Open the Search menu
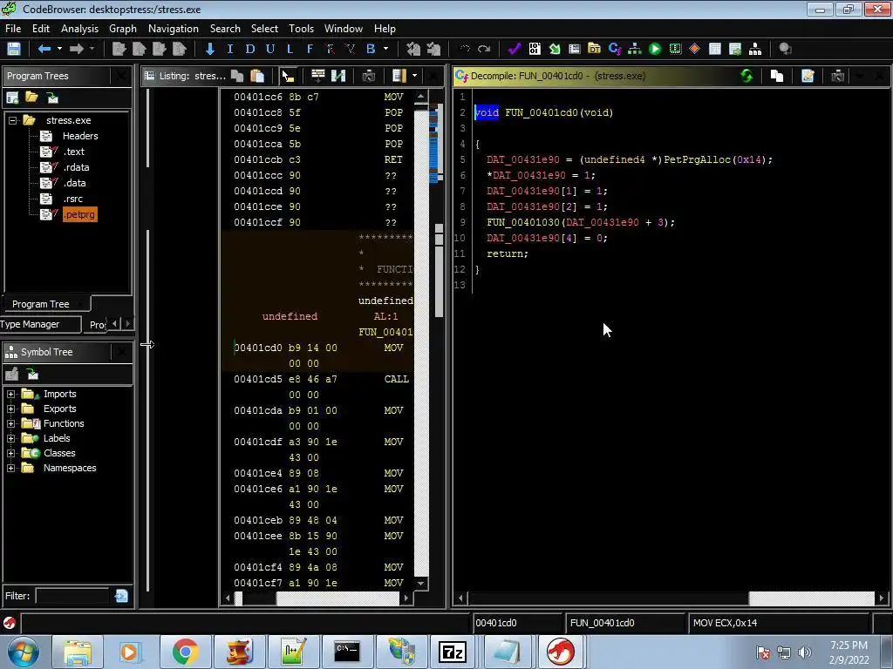893x669 pixels. (x=225, y=29)
